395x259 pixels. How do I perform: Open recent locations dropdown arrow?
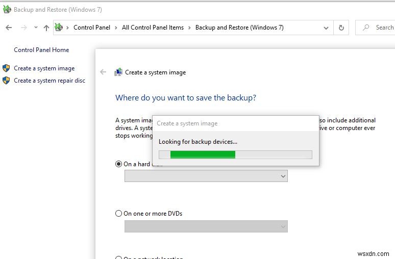[36, 27]
